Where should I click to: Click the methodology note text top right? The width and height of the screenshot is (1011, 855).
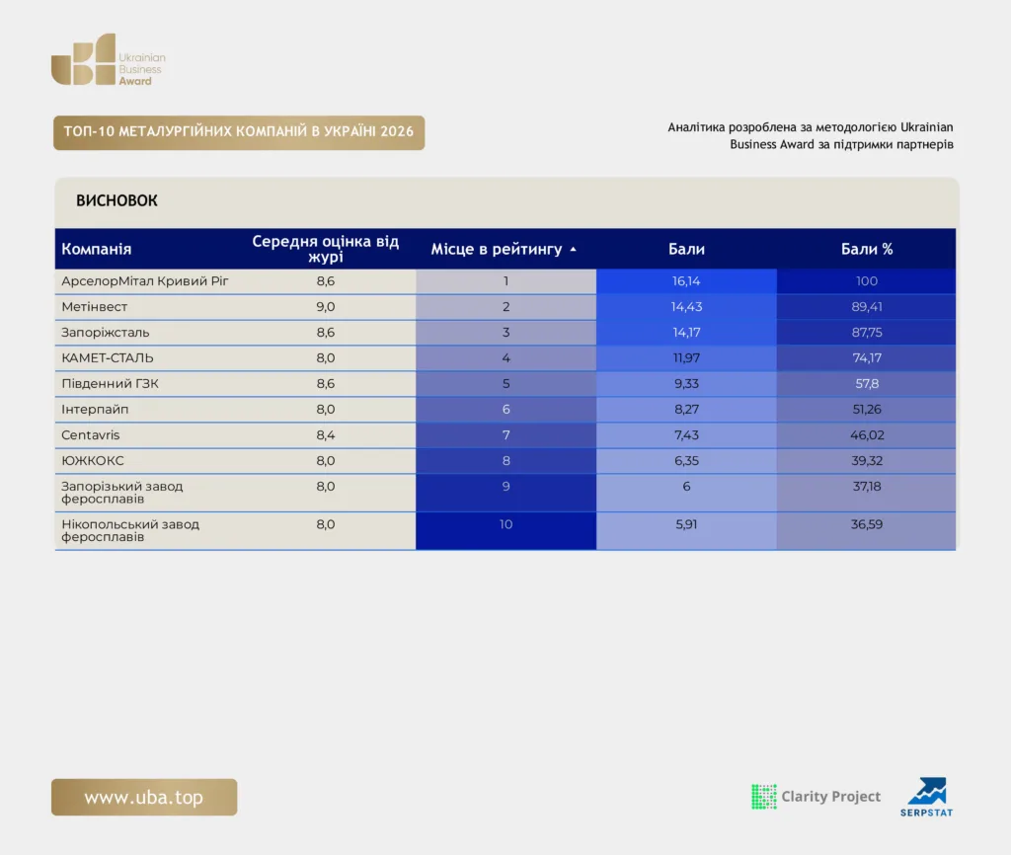point(811,136)
